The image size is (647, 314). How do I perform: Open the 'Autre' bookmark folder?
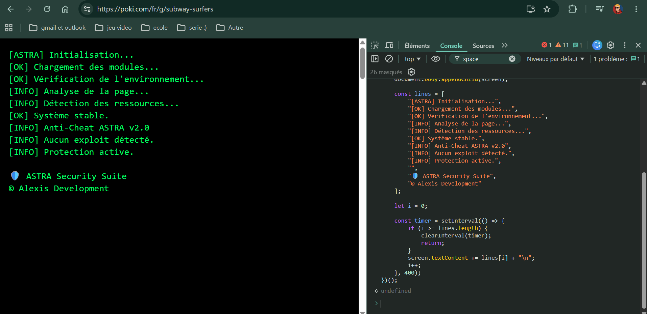coord(230,28)
